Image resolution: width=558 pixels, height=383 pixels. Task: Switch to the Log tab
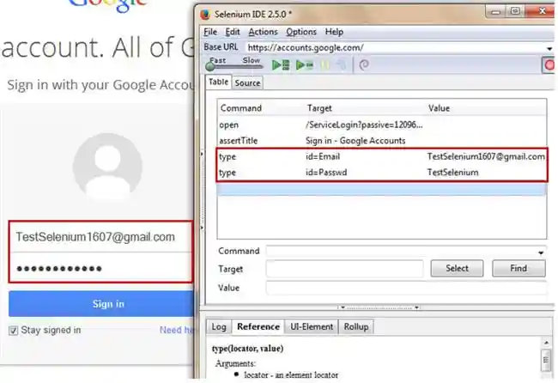[219, 327]
